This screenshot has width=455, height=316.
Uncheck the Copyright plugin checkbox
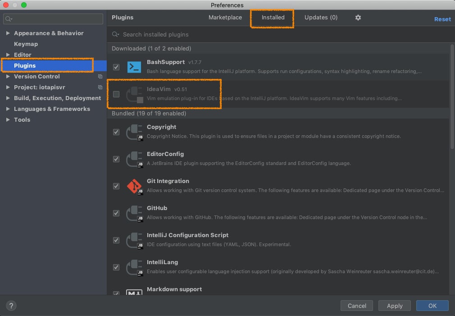(116, 132)
